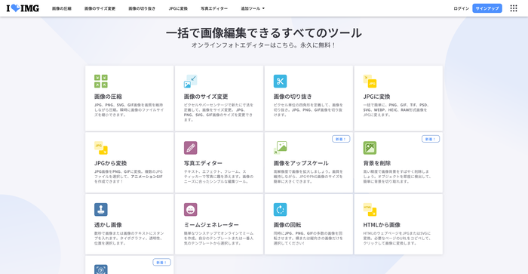528x274 pixels.
Task: Click the 透かし画像 stamp icon
Action: pyautogui.click(x=101, y=210)
